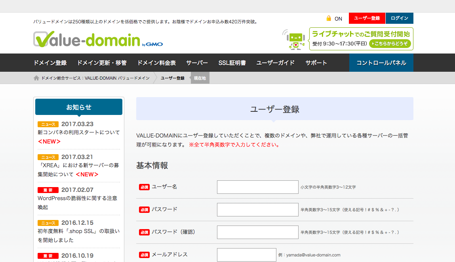455x262 pixels.
Task: Click the date 2017.03.23
Action: point(78,124)
